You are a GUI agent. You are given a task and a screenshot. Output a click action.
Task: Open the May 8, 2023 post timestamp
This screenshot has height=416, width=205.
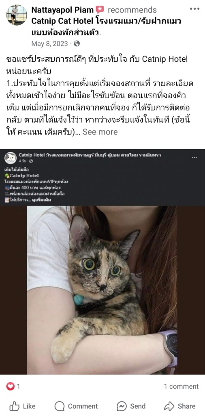tap(49, 43)
